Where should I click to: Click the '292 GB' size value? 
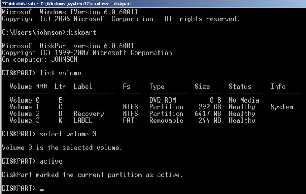point(210,107)
